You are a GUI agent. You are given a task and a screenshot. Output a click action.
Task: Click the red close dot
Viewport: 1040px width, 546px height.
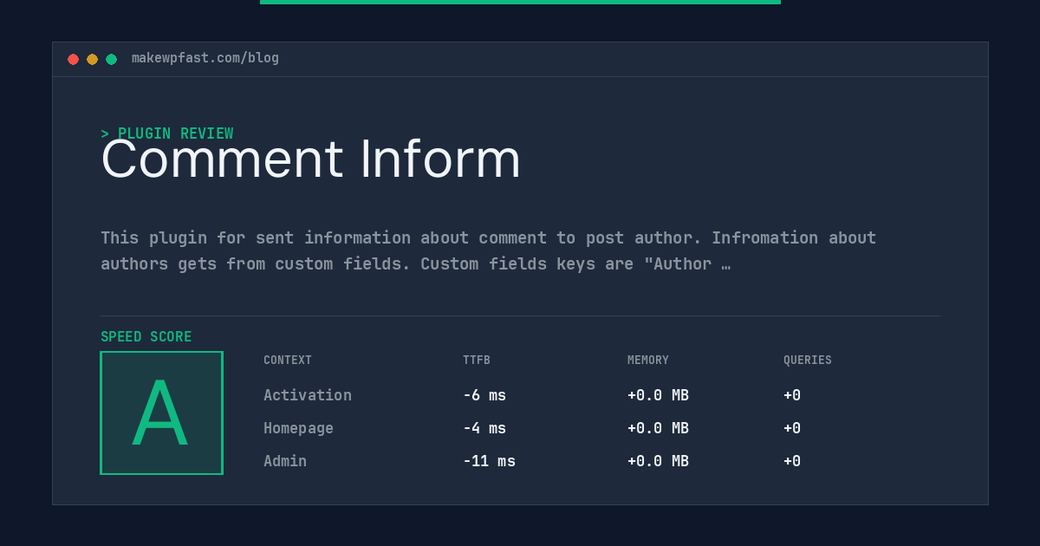point(73,59)
